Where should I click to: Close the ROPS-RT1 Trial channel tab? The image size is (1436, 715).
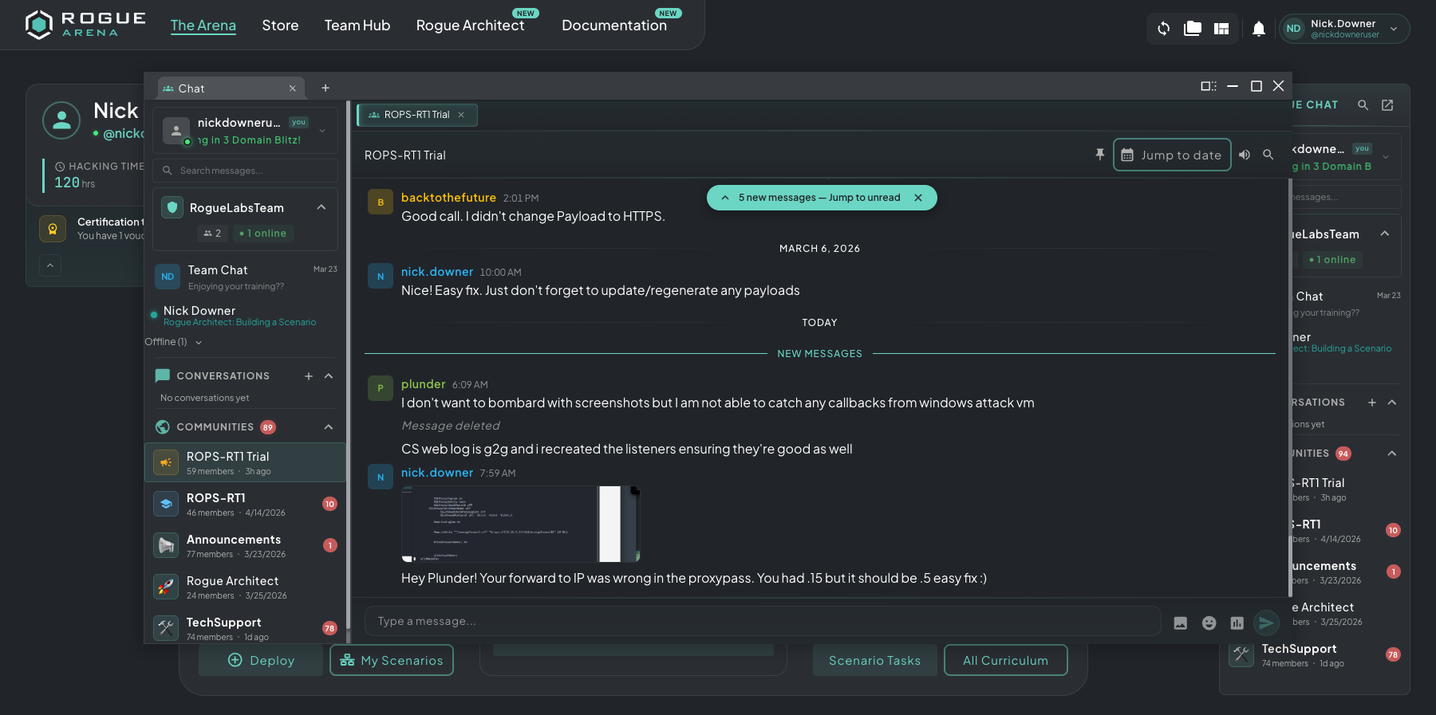pos(461,115)
